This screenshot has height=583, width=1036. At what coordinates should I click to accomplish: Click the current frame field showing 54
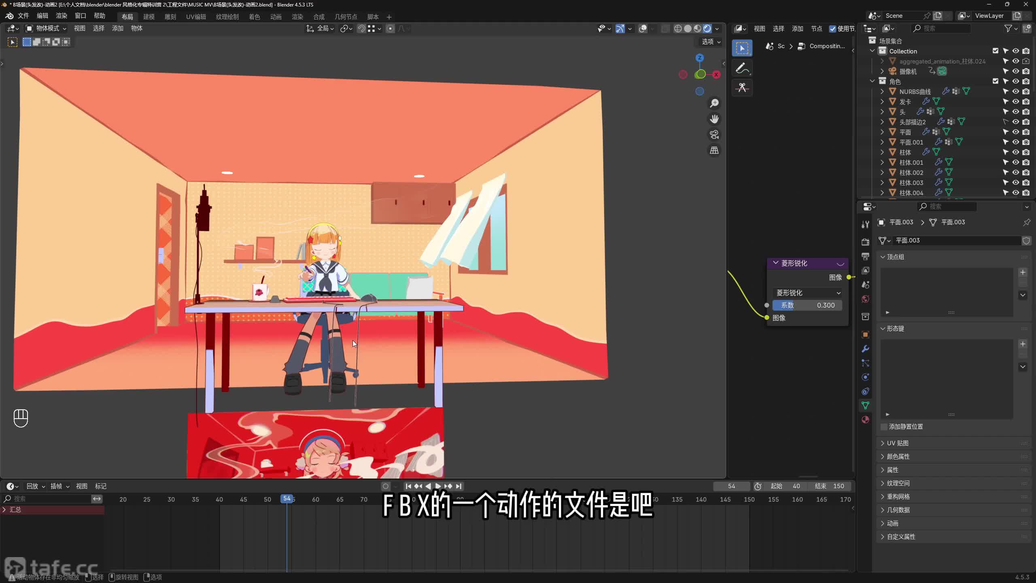point(731,486)
